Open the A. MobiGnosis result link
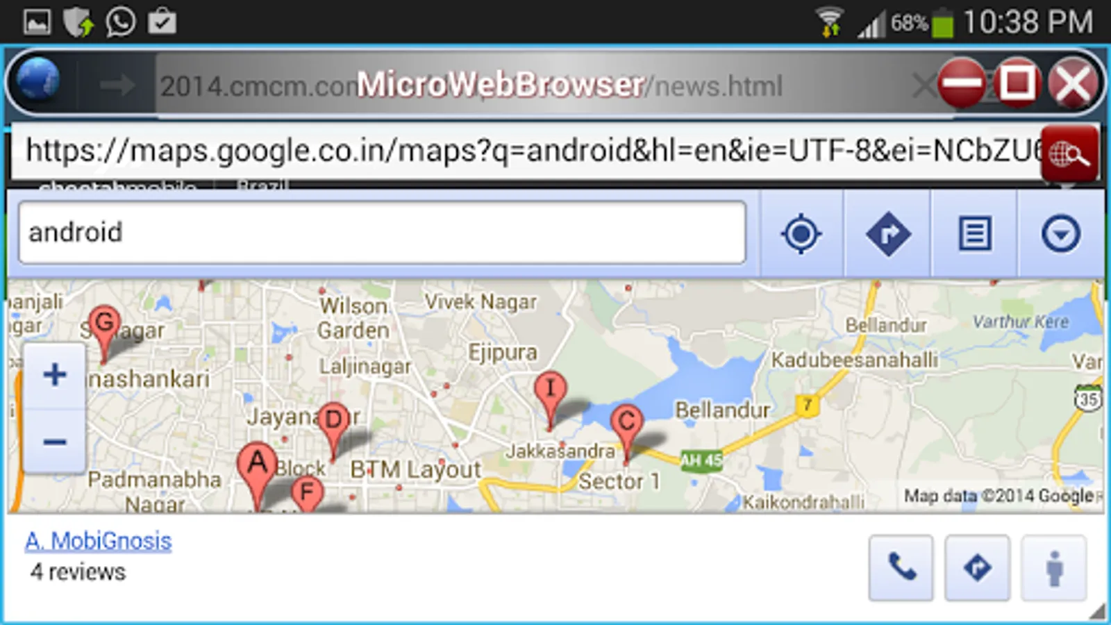The height and width of the screenshot is (625, 1111). point(99,540)
